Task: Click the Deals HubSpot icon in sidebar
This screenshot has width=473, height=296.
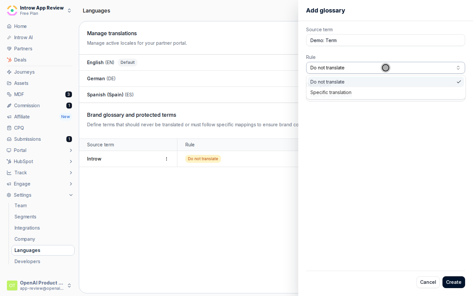Action: point(9,60)
